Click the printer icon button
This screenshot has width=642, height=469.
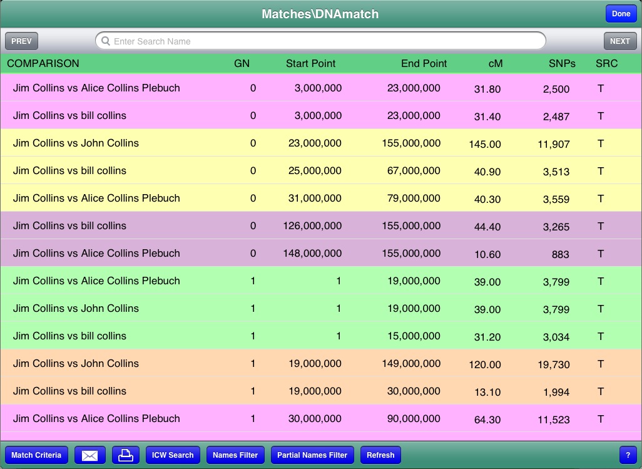126,455
